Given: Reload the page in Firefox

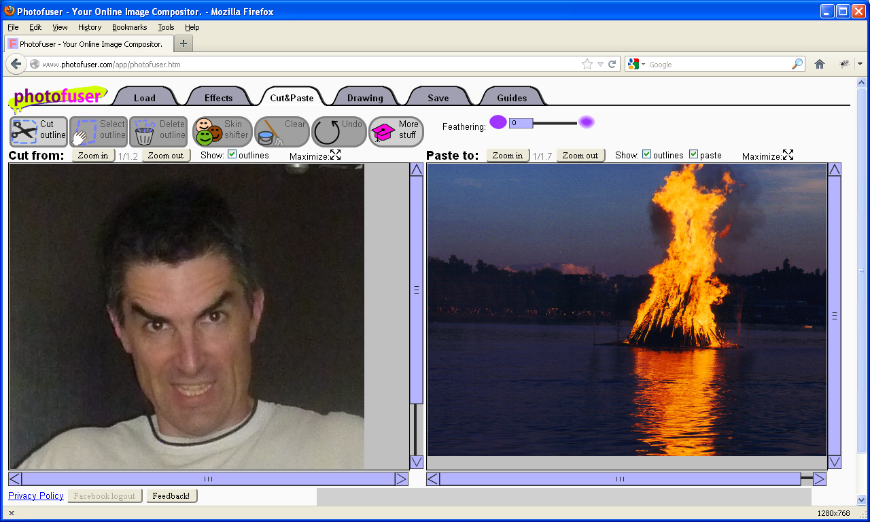Looking at the screenshot, I should tap(612, 64).
